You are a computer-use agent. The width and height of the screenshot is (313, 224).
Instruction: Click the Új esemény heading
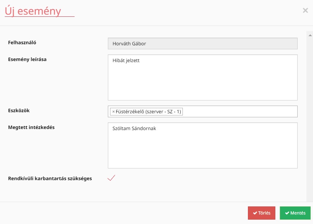(x=33, y=11)
